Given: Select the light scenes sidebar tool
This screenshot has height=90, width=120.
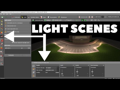Looking at the screenshot, I should point(2,36).
